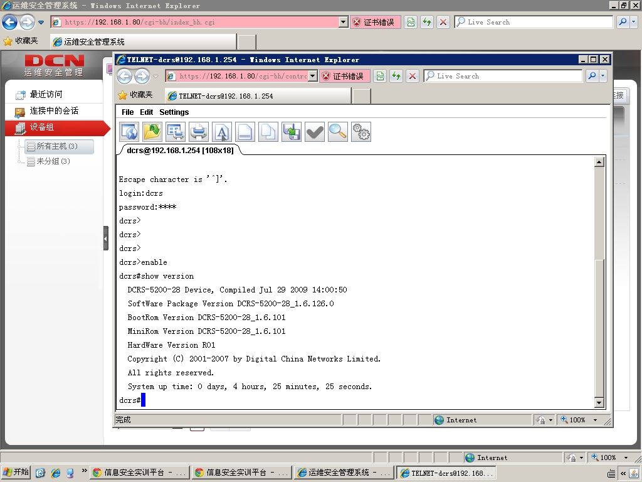Open address dropdown in TELNET window
This screenshot has width=642, height=482.
click(313, 76)
